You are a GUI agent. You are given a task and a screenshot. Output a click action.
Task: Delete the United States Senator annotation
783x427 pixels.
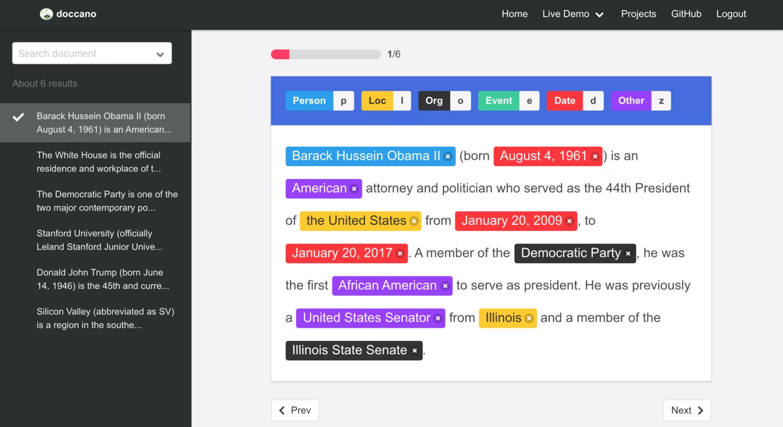(438, 318)
